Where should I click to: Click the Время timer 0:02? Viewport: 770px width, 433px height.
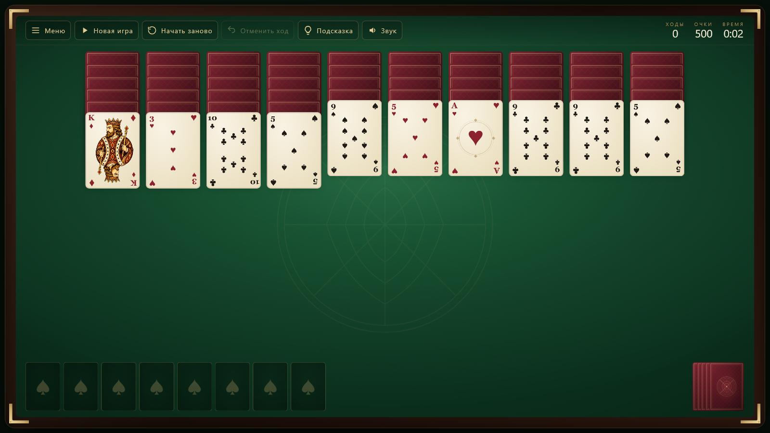click(733, 34)
